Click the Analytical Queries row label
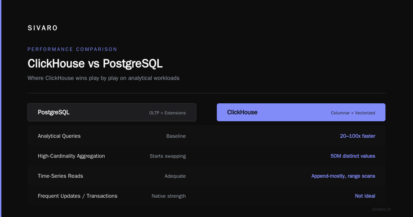The width and height of the screenshot is (413, 217). tap(59, 136)
